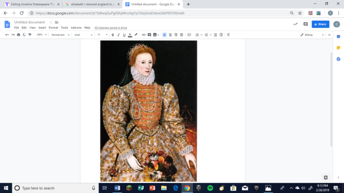Increase the indent

221,35
